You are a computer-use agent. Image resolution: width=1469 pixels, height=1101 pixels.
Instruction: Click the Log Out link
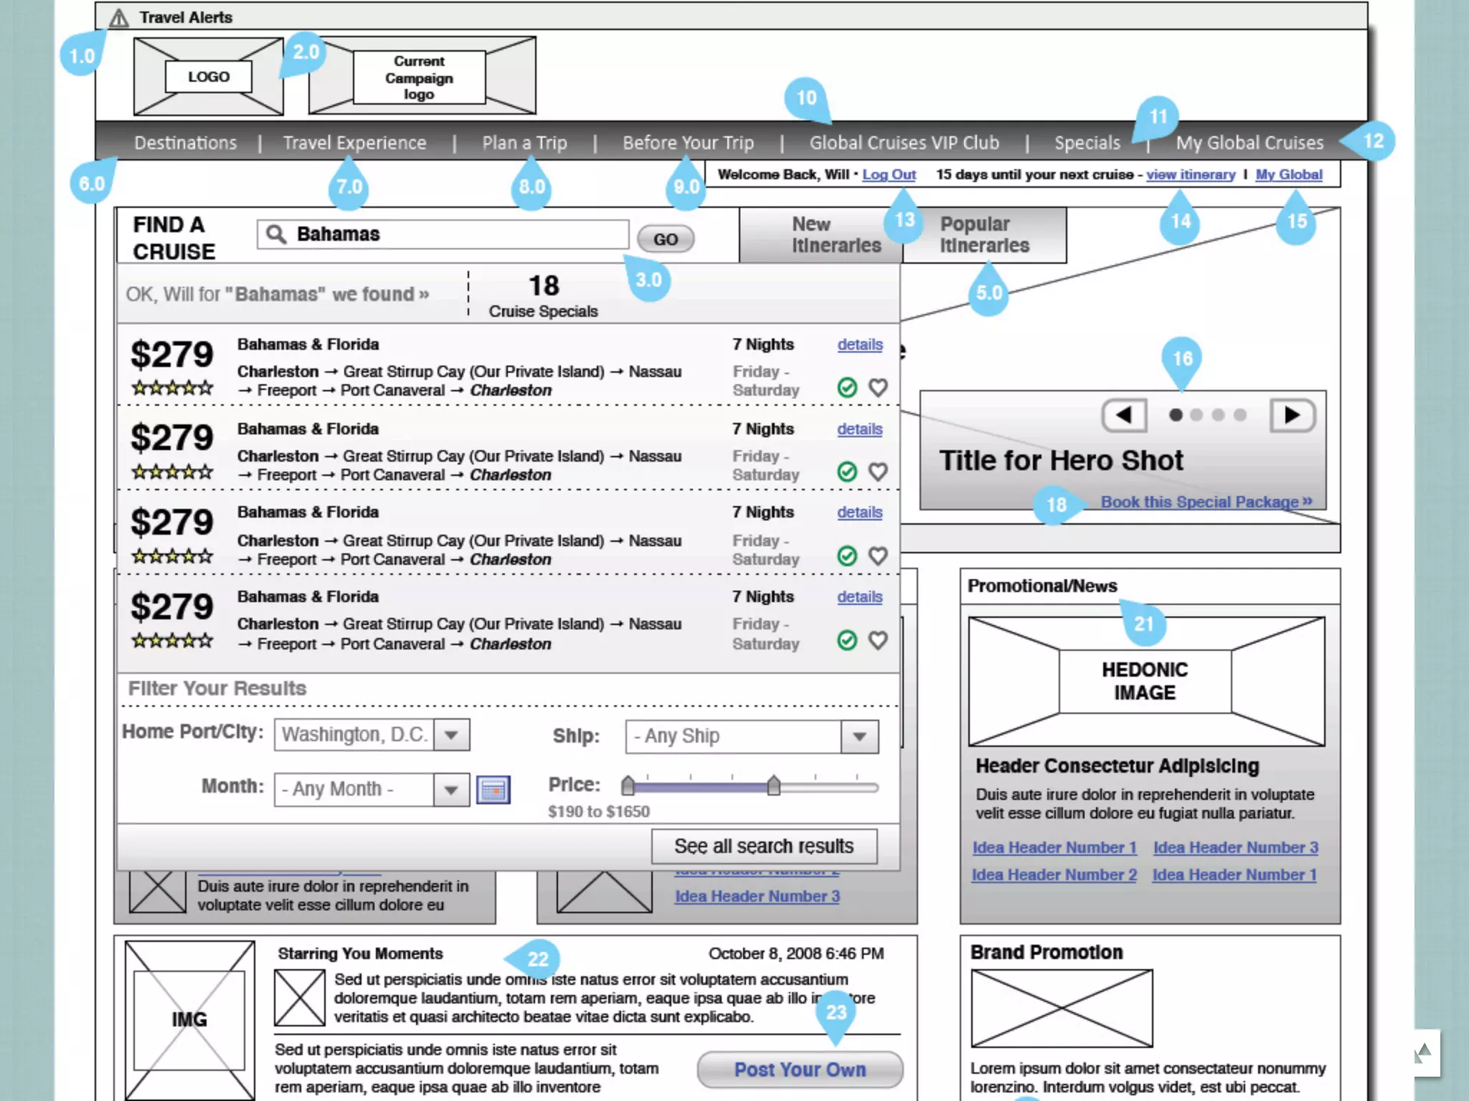[889, 174]
